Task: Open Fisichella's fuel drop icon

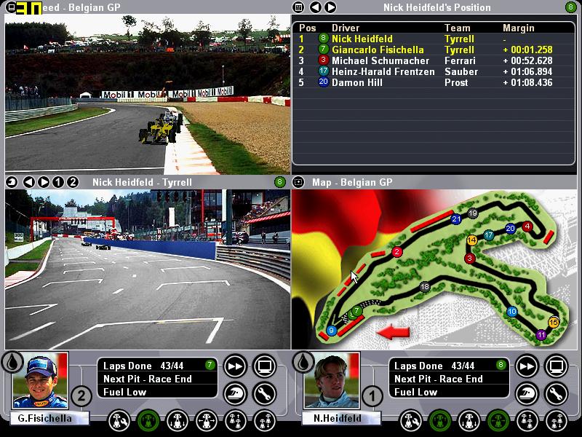Action: (12, 362)
